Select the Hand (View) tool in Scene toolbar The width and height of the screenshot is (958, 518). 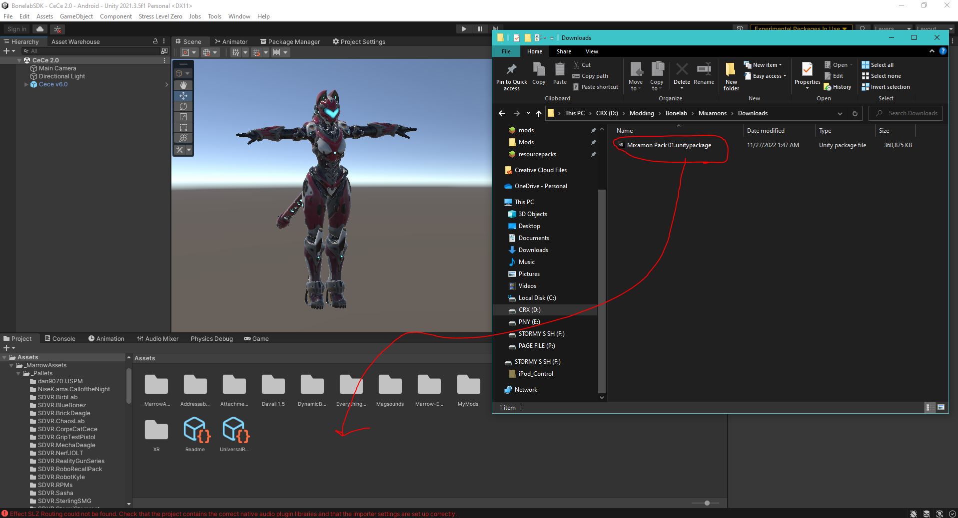[x=183, y=85]
